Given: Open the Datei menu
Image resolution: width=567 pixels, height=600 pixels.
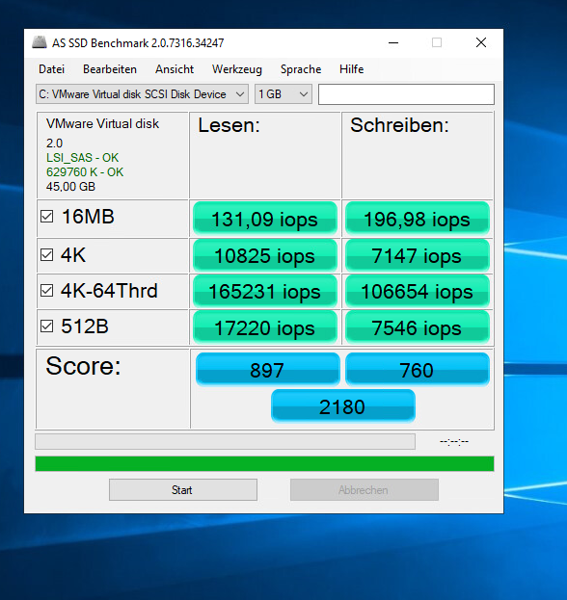Looking at the screenshot, I should click(x=51, y=69).
